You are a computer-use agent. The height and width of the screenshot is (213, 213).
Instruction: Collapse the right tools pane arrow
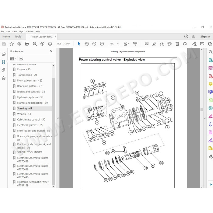(205, 118)
